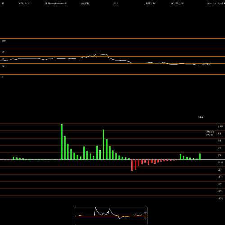This screenshot has width=225, height=225.
Task: Click the 50 level label on RSI axis
Action: click(3, 59)
